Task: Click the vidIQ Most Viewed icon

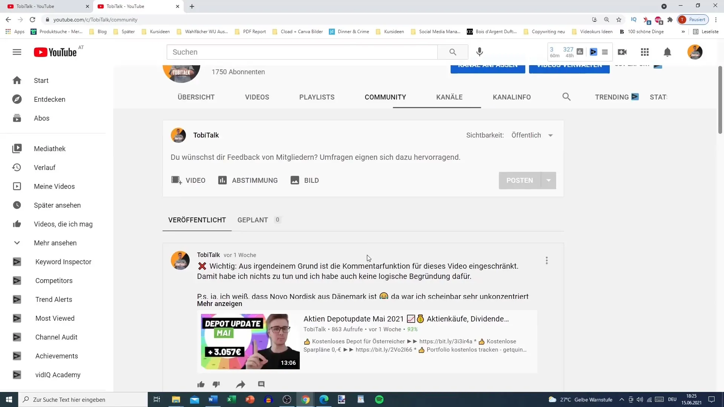Action: point(17,318)
